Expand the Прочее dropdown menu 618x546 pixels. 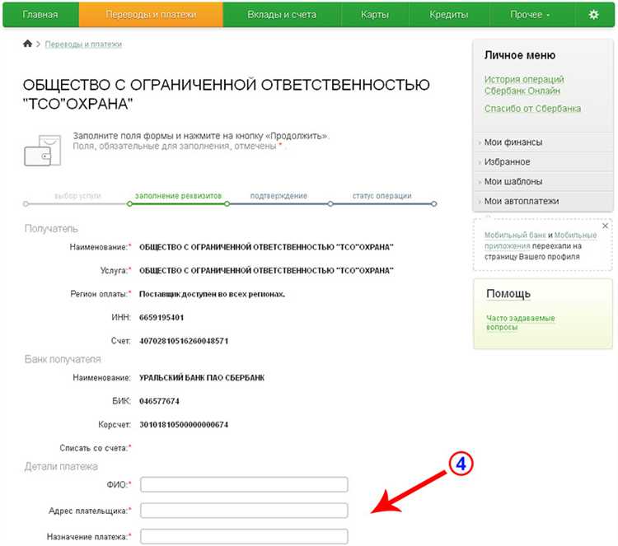point(530,15)
